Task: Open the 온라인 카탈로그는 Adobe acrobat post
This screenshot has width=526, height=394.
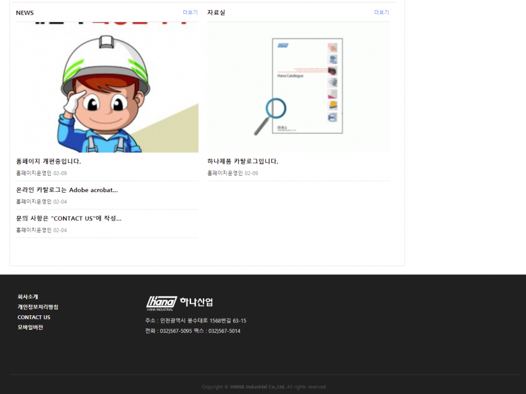Action: (67, 189)
